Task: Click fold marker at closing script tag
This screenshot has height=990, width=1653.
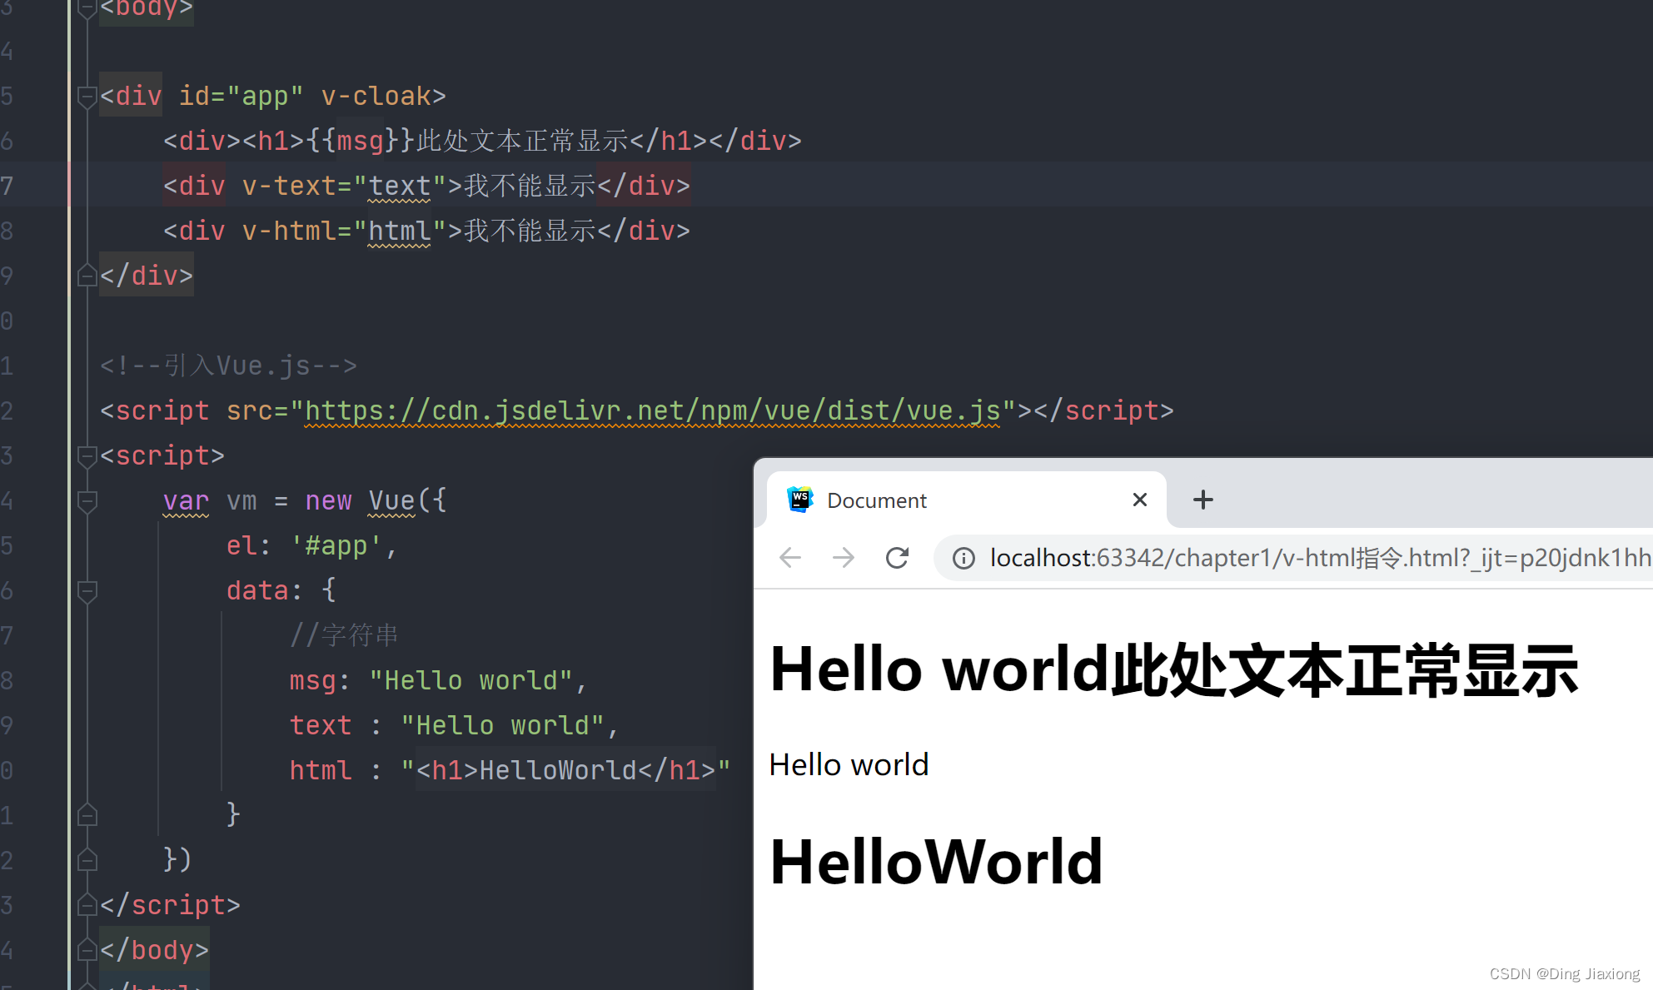Action: [x=87, y=905]
